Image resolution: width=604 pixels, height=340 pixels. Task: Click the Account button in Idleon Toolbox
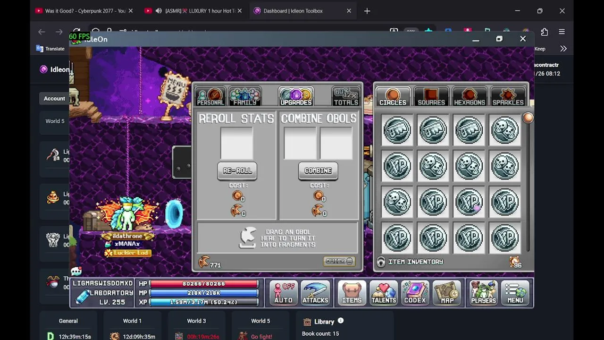click(54, 98)
